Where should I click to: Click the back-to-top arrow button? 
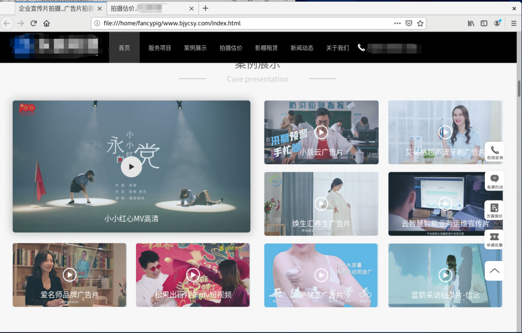click(494, 271)
